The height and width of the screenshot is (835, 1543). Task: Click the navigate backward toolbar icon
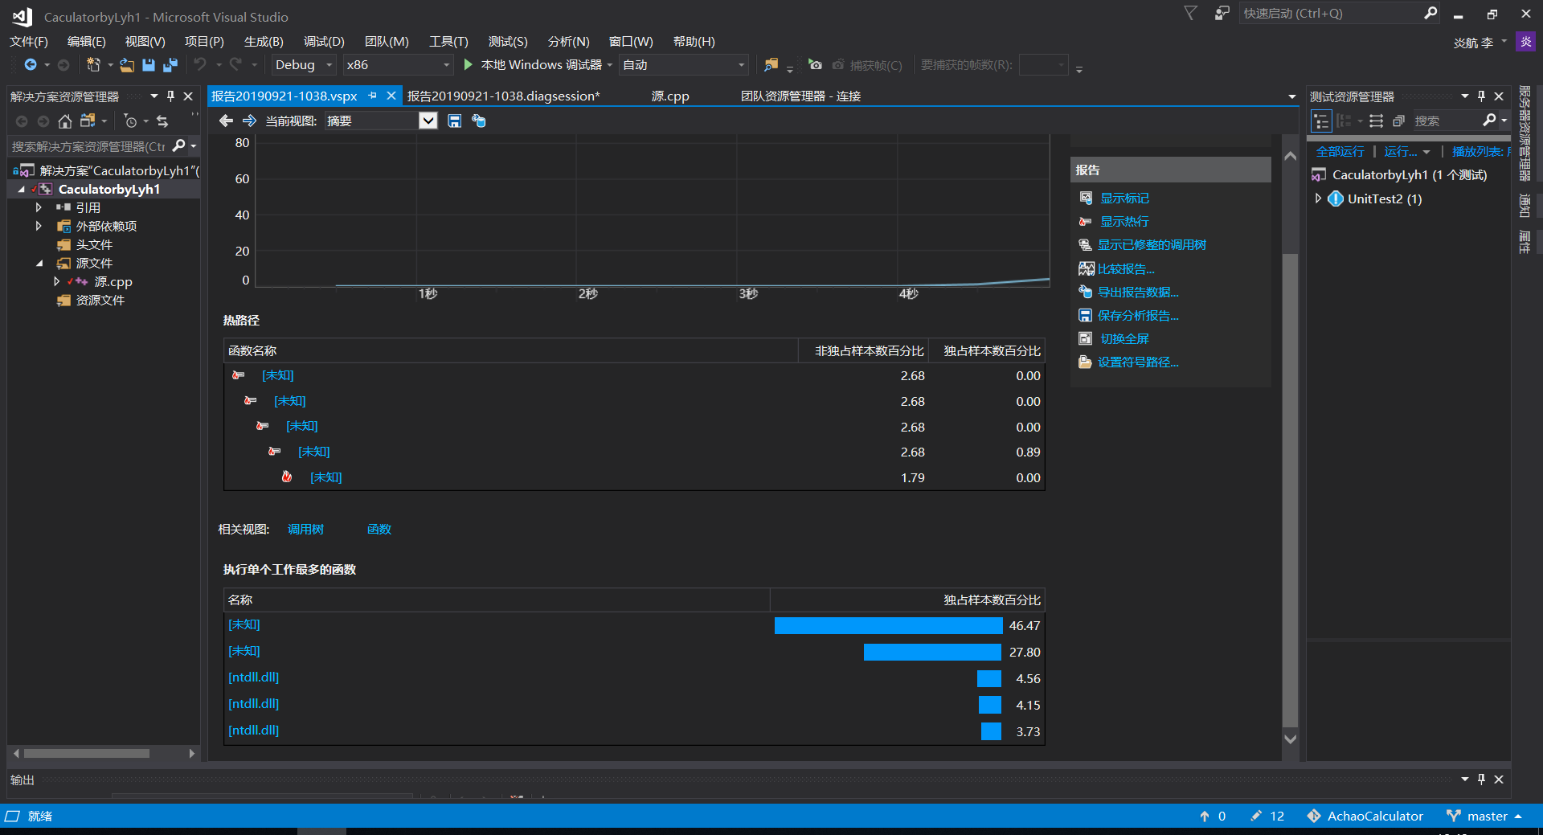[31, 64]
